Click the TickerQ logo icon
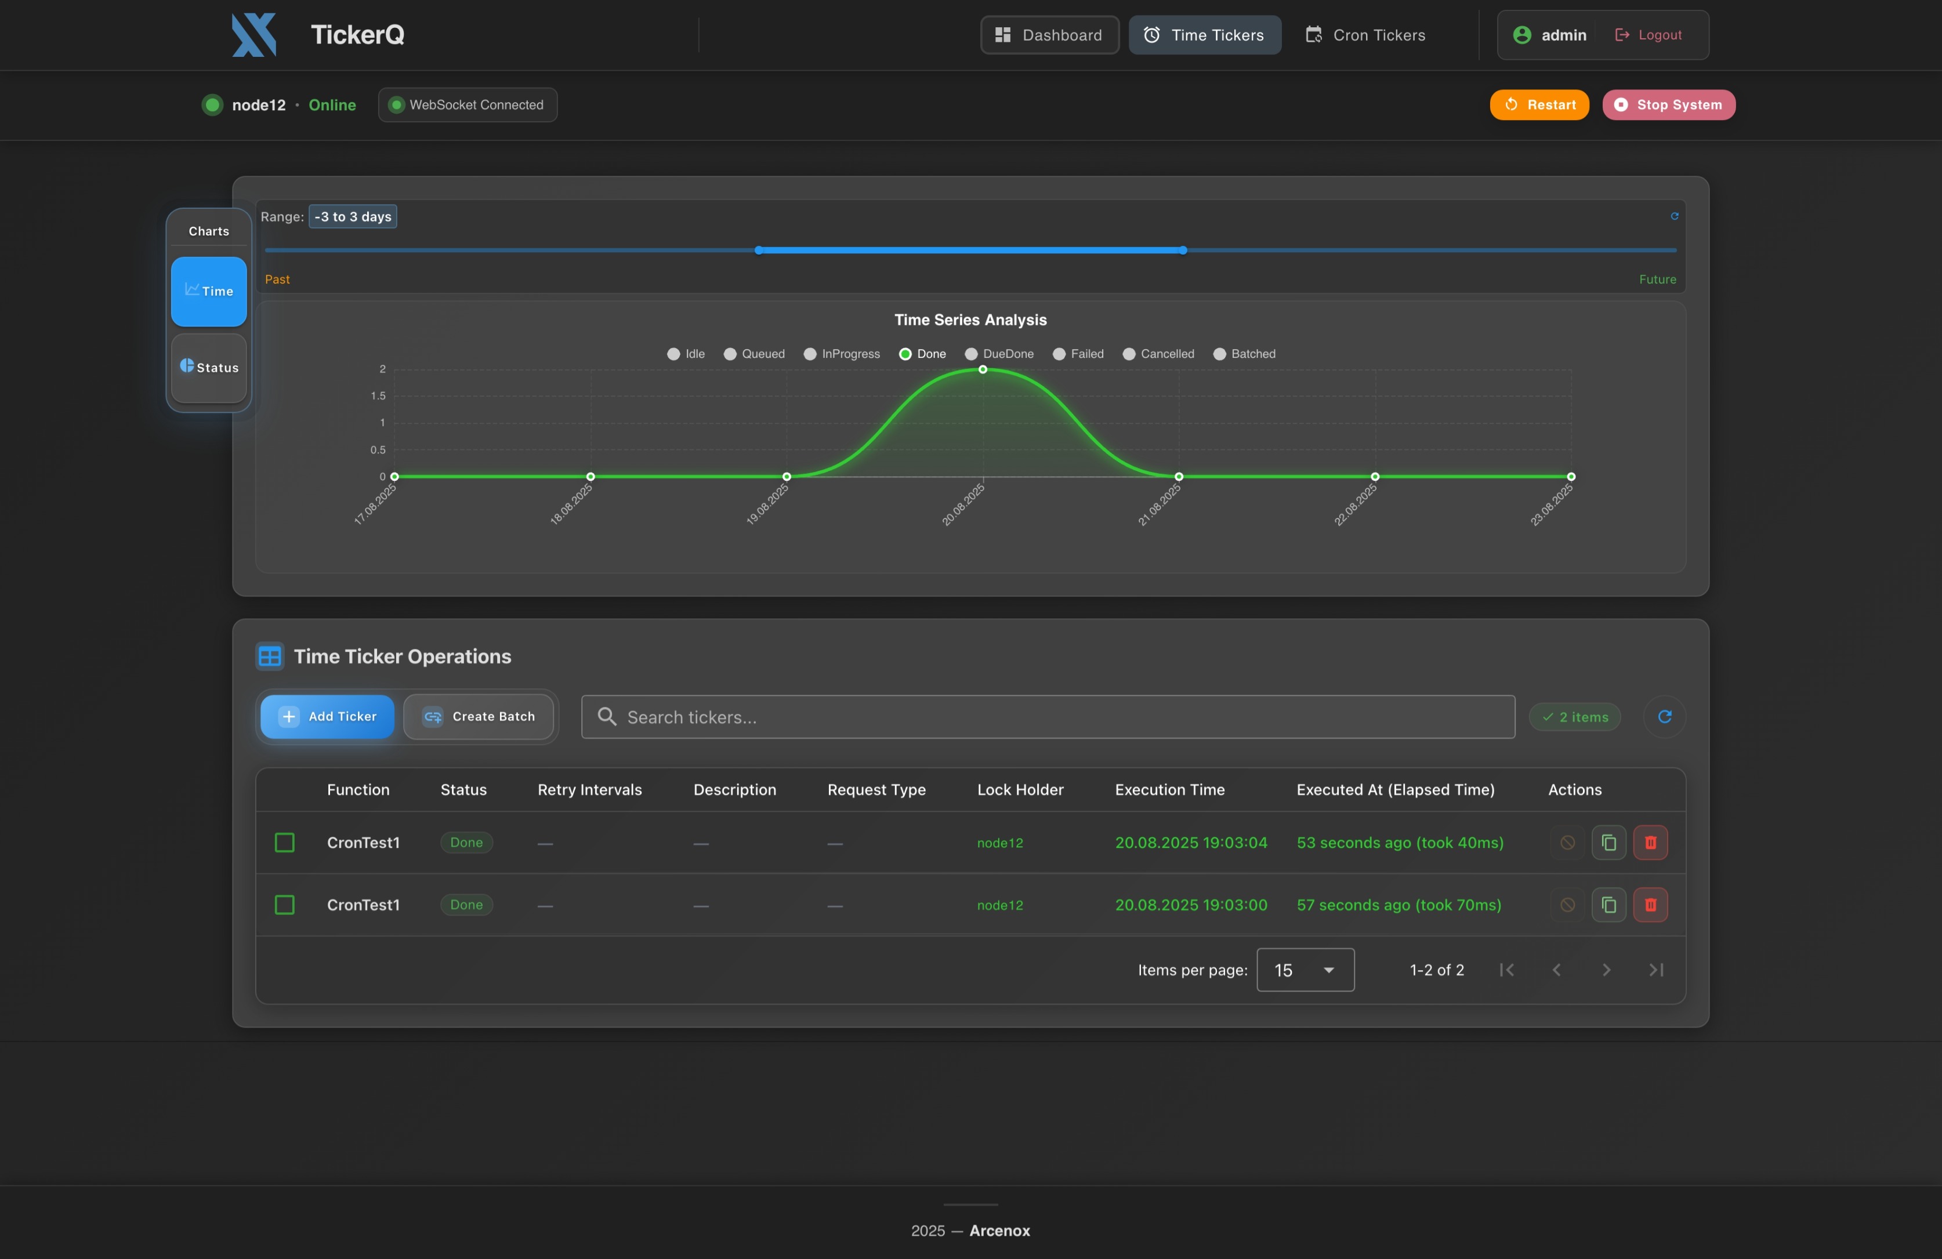This screenshot has height=1259, width=1942. (253, 35)
